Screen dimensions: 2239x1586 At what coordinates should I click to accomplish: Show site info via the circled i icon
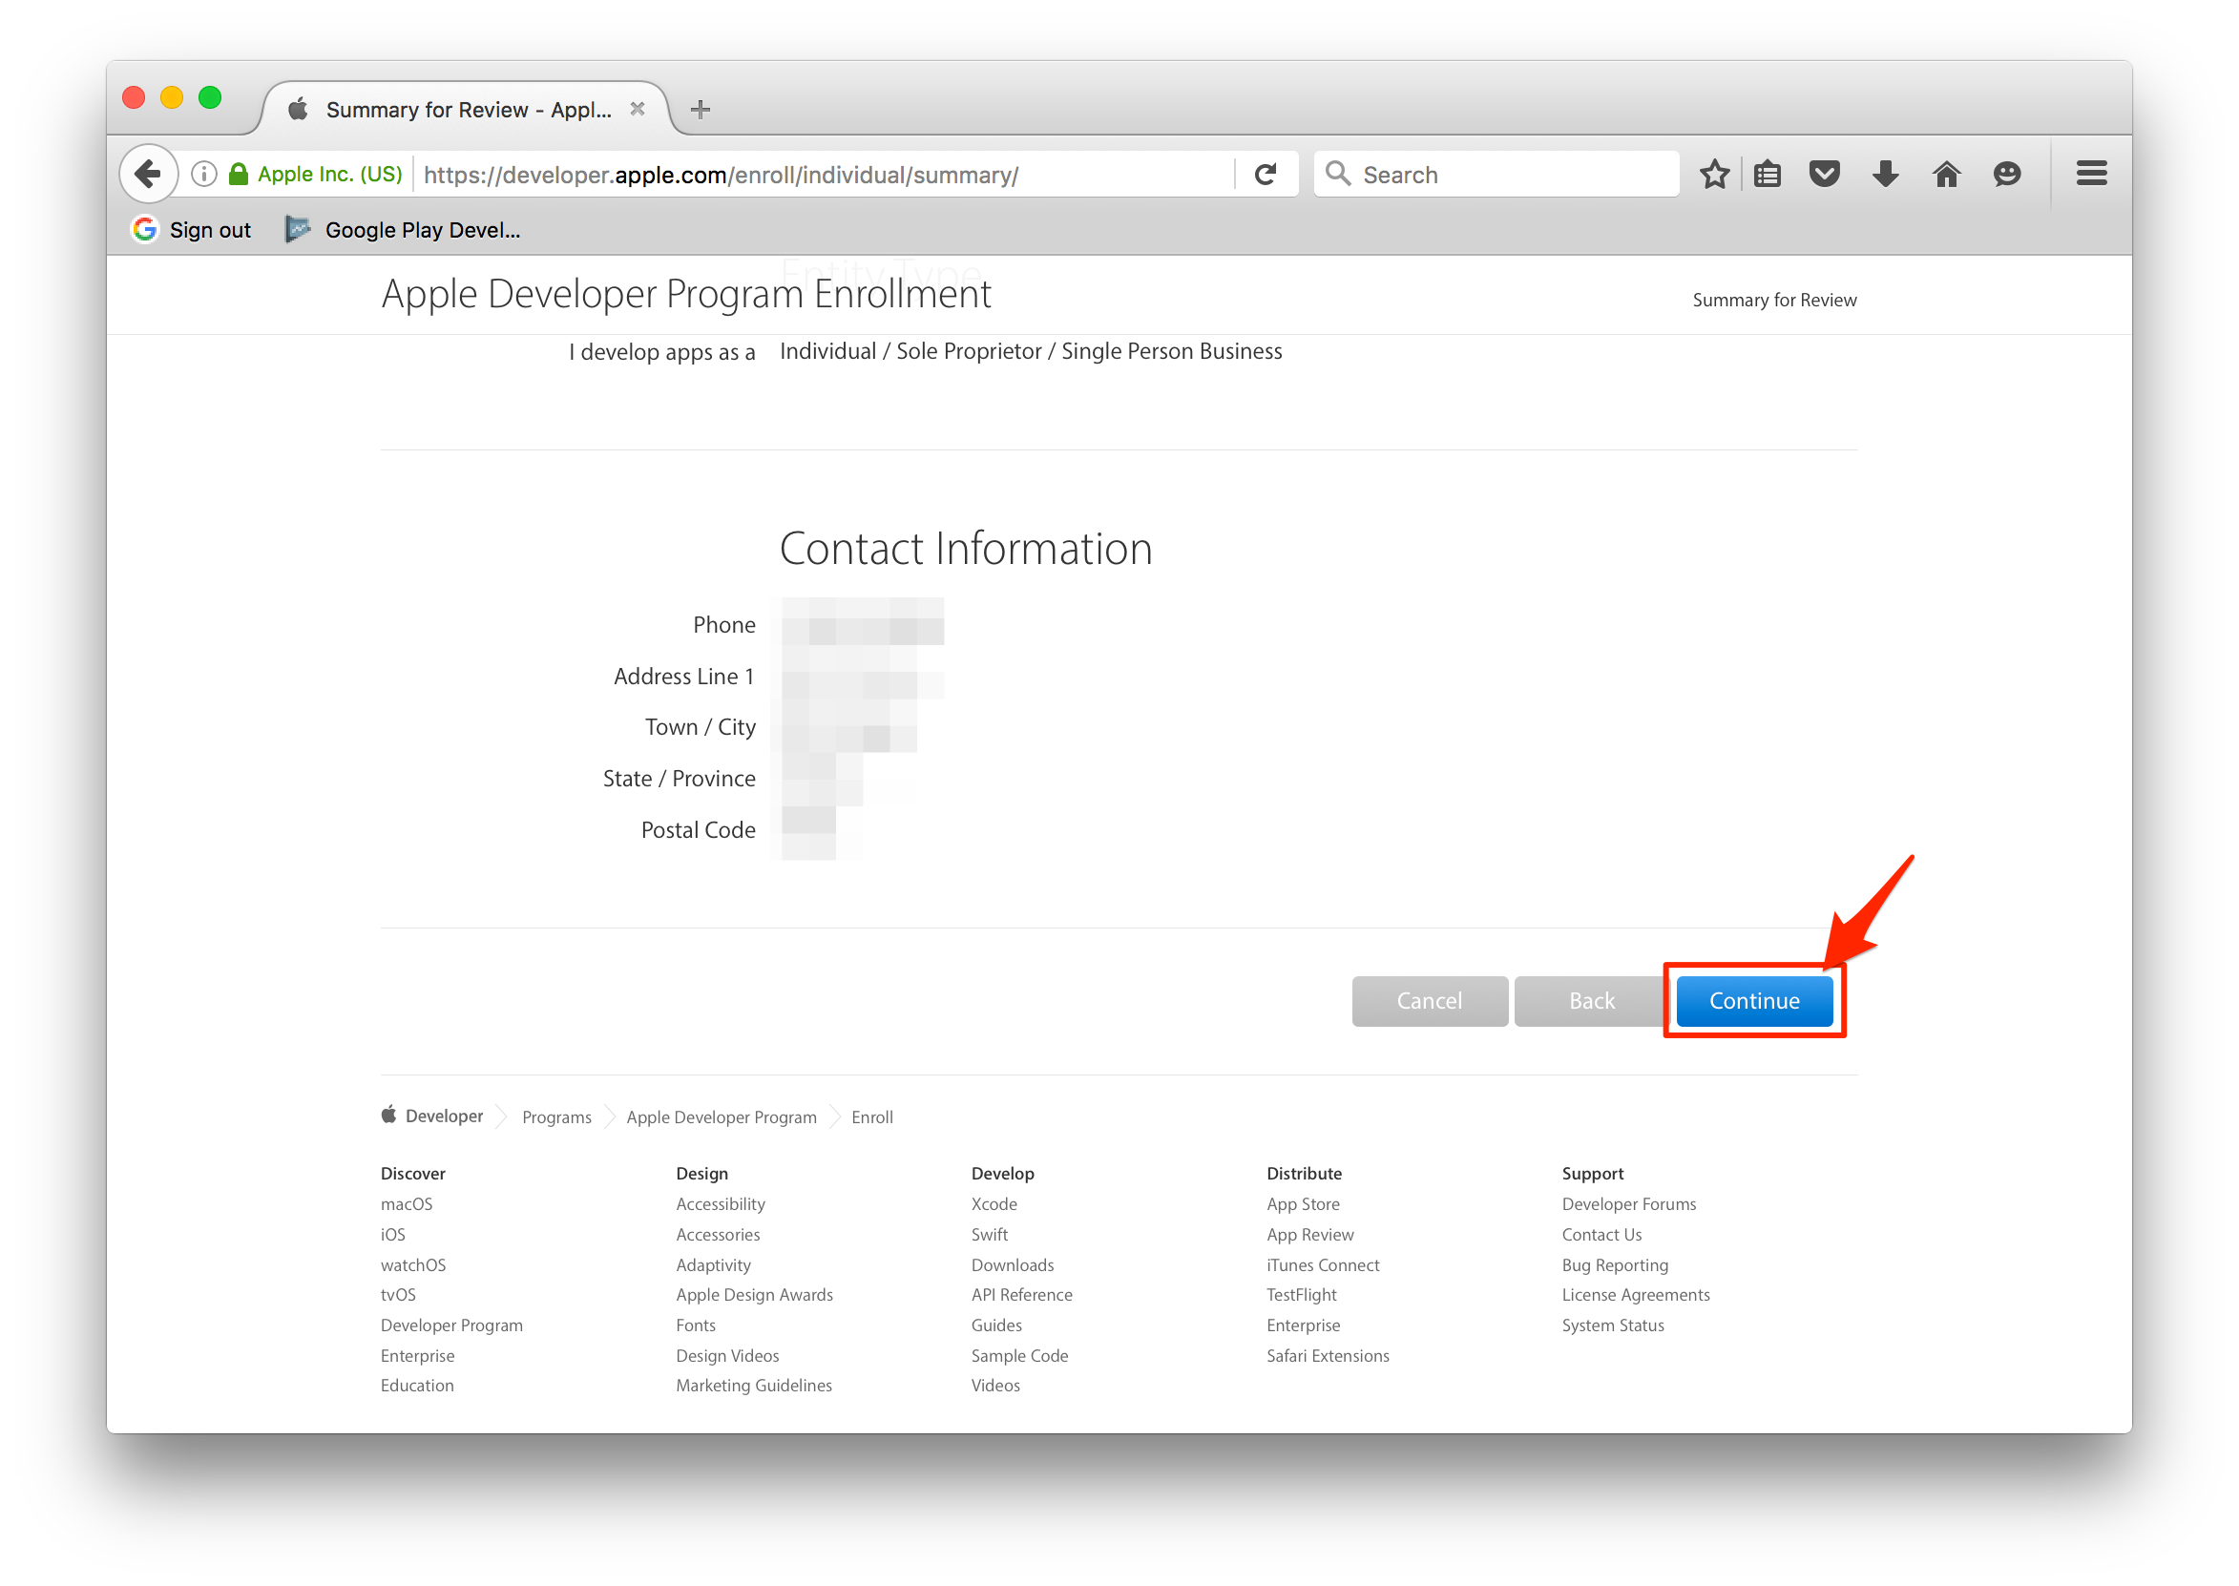tap(204, 175)
